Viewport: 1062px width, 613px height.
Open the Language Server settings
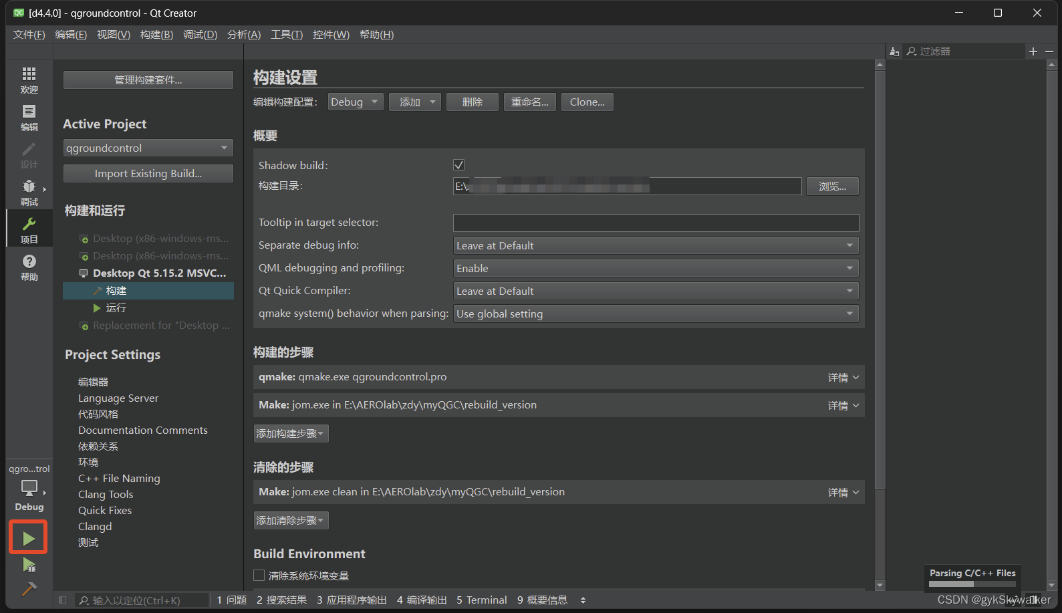click(118, 398)
